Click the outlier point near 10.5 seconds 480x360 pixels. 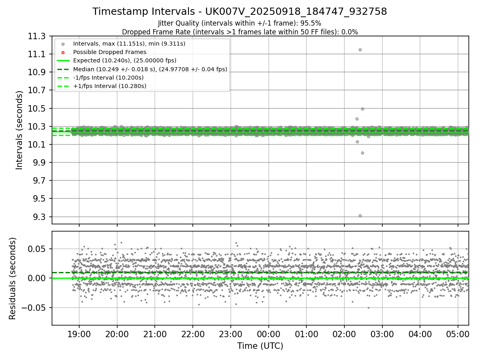point(362,109)
